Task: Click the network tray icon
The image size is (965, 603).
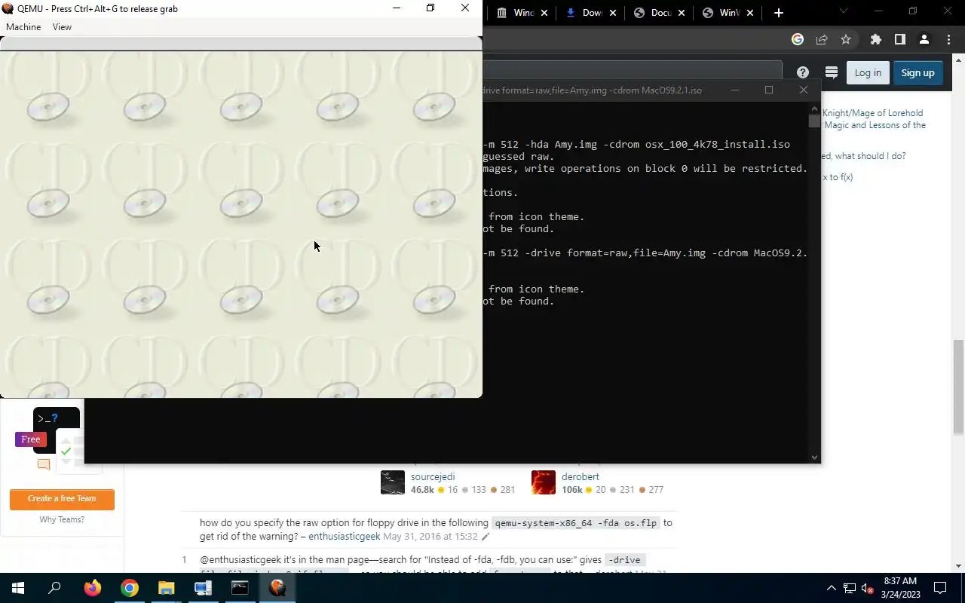Action: (x=850, y=588)
